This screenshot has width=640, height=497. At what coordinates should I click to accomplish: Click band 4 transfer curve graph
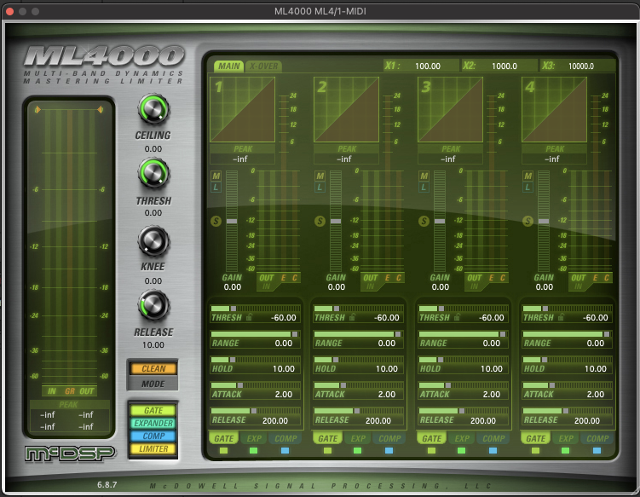554,109
